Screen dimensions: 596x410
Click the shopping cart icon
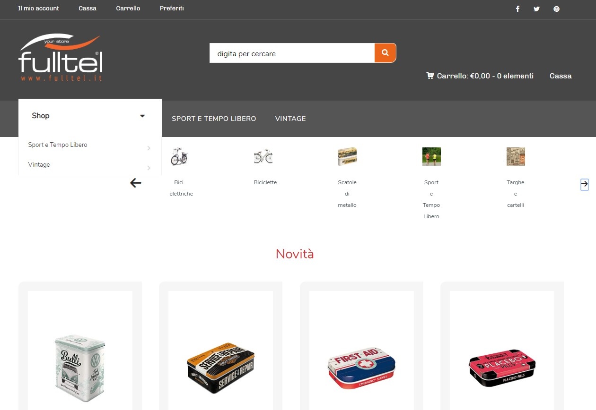(x=430, y=76)
